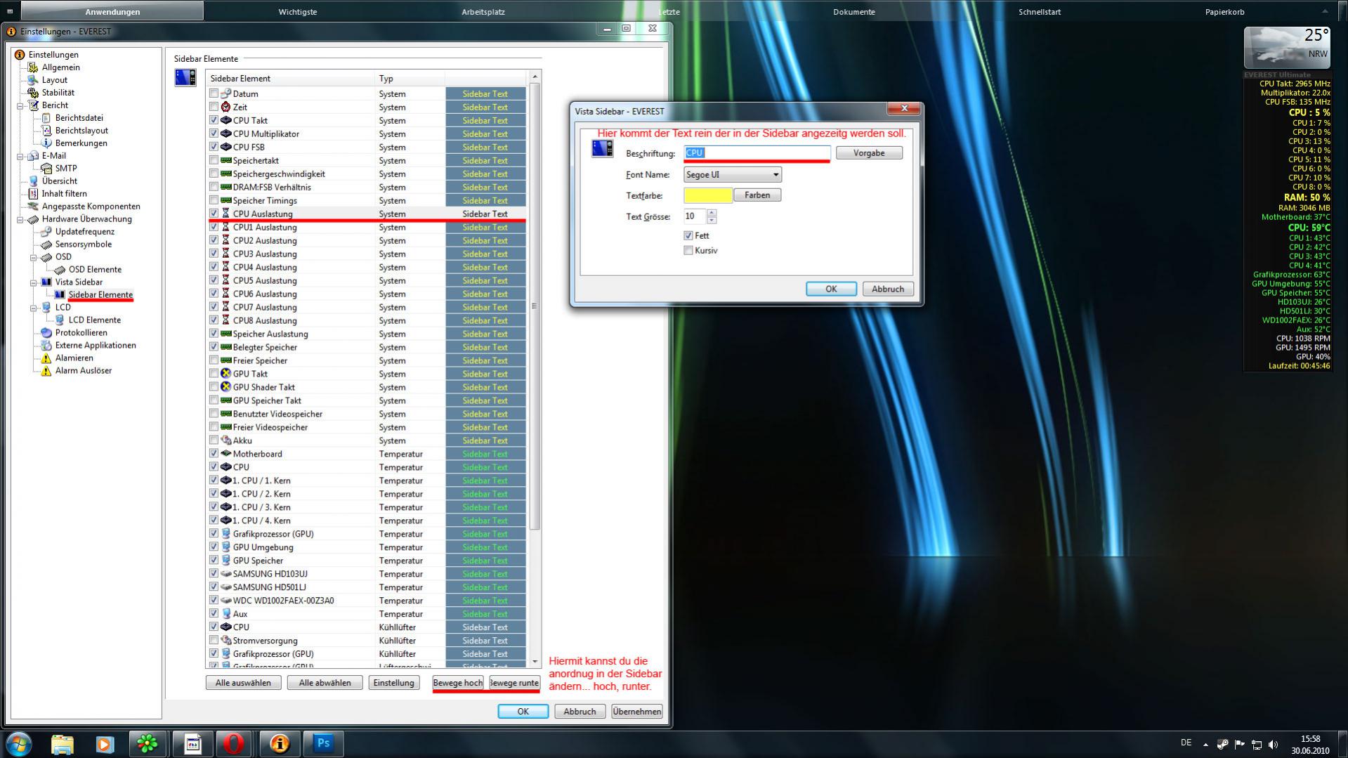Click the Alarm Auslöser warning icon
This screenshot has height=758, width=1348.
[x=46, y=371]
